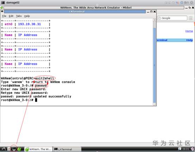Viewport: 195px width, 152px height.
Task: Click the tray icon right of clock
Action: (x=193, y=149)
